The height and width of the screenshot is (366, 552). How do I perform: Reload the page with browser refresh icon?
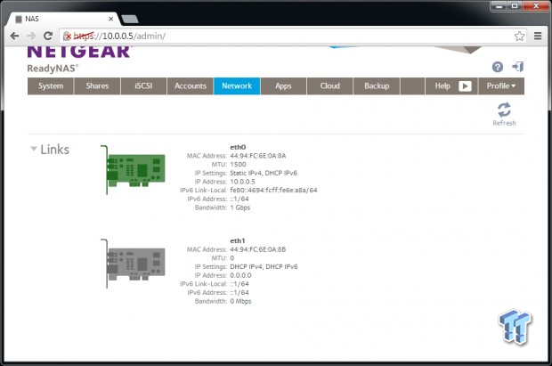48,36
